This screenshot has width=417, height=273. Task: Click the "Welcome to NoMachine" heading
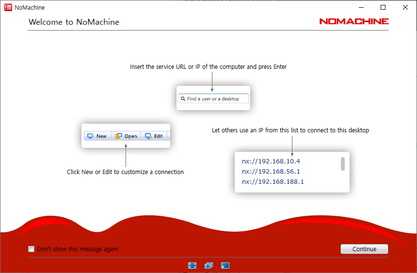[x=74, y=22]
